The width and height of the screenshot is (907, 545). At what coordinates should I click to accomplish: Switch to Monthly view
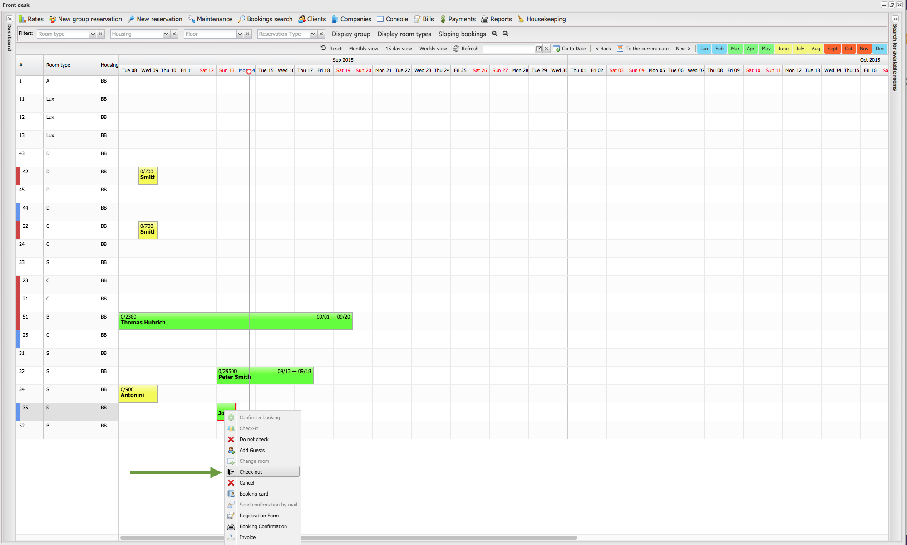pos(364,49)
